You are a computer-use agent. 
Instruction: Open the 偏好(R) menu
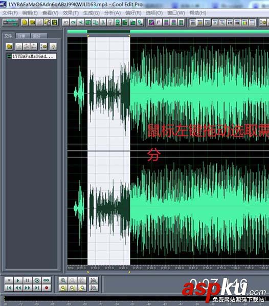tap(133, 13)
